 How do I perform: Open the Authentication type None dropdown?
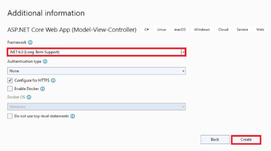click(96, 71)
